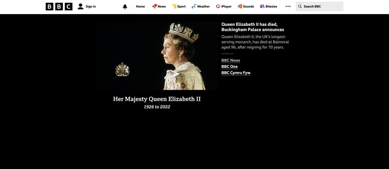389x169 pixels.
Task: Expand the three-dots more menu
Action: (288, 6)
